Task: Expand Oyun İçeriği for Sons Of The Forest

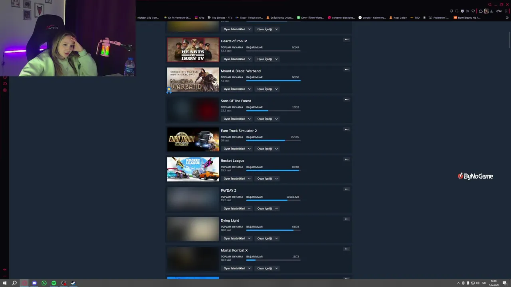Action: pos(267,119)
